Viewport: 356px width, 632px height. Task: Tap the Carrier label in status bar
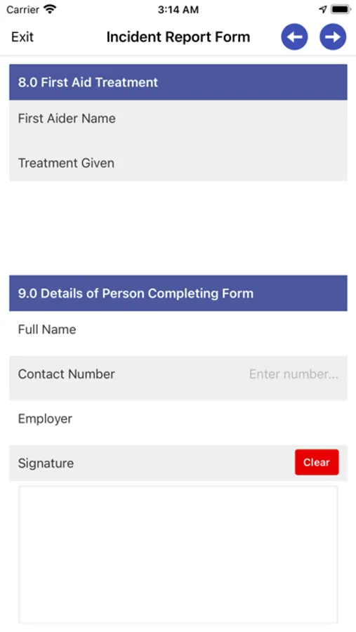point(22,10)
